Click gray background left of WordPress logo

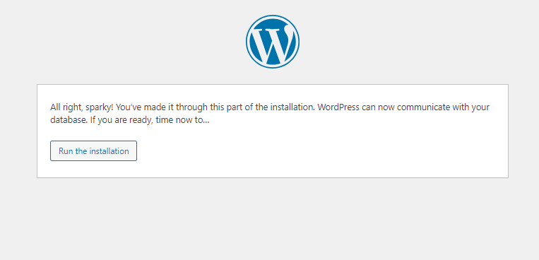(x=120, y=41)
